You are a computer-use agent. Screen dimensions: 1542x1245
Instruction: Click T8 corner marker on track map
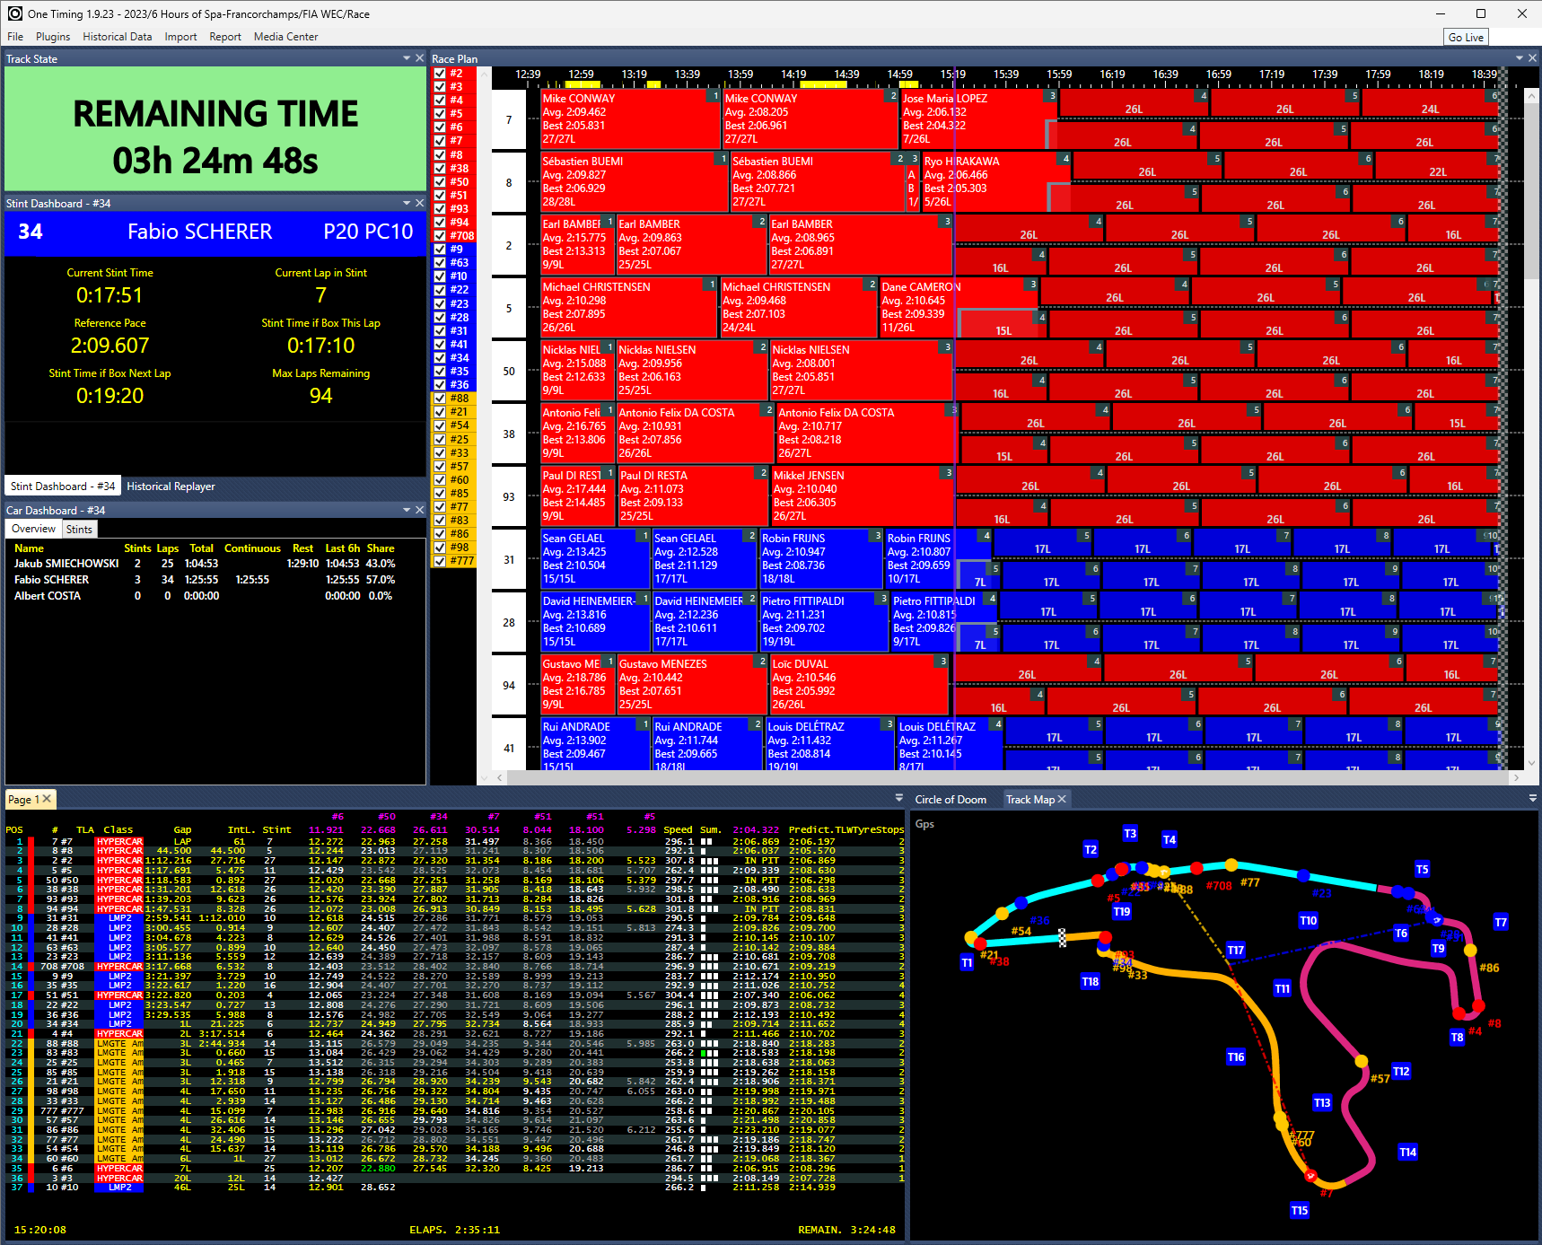(x=1457, y=1037)
